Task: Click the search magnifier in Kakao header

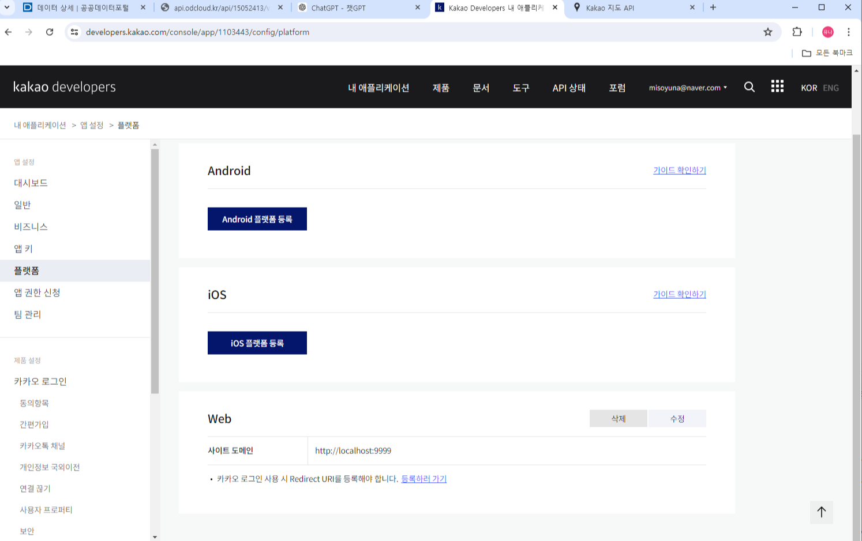Action: coord(749,87)
